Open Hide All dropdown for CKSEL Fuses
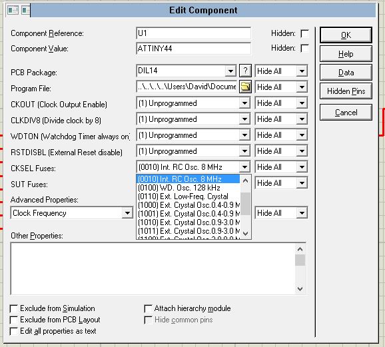This screenshot has width=385, height=347. point(302,167)
